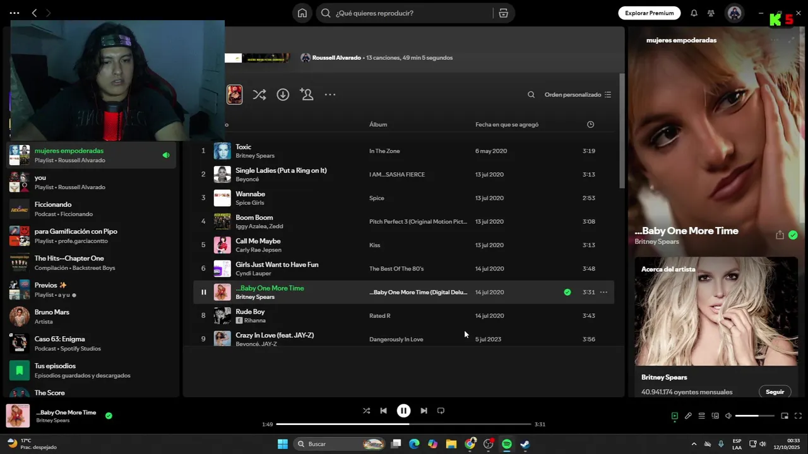Open the notifications bell

[x=694, y=13]
